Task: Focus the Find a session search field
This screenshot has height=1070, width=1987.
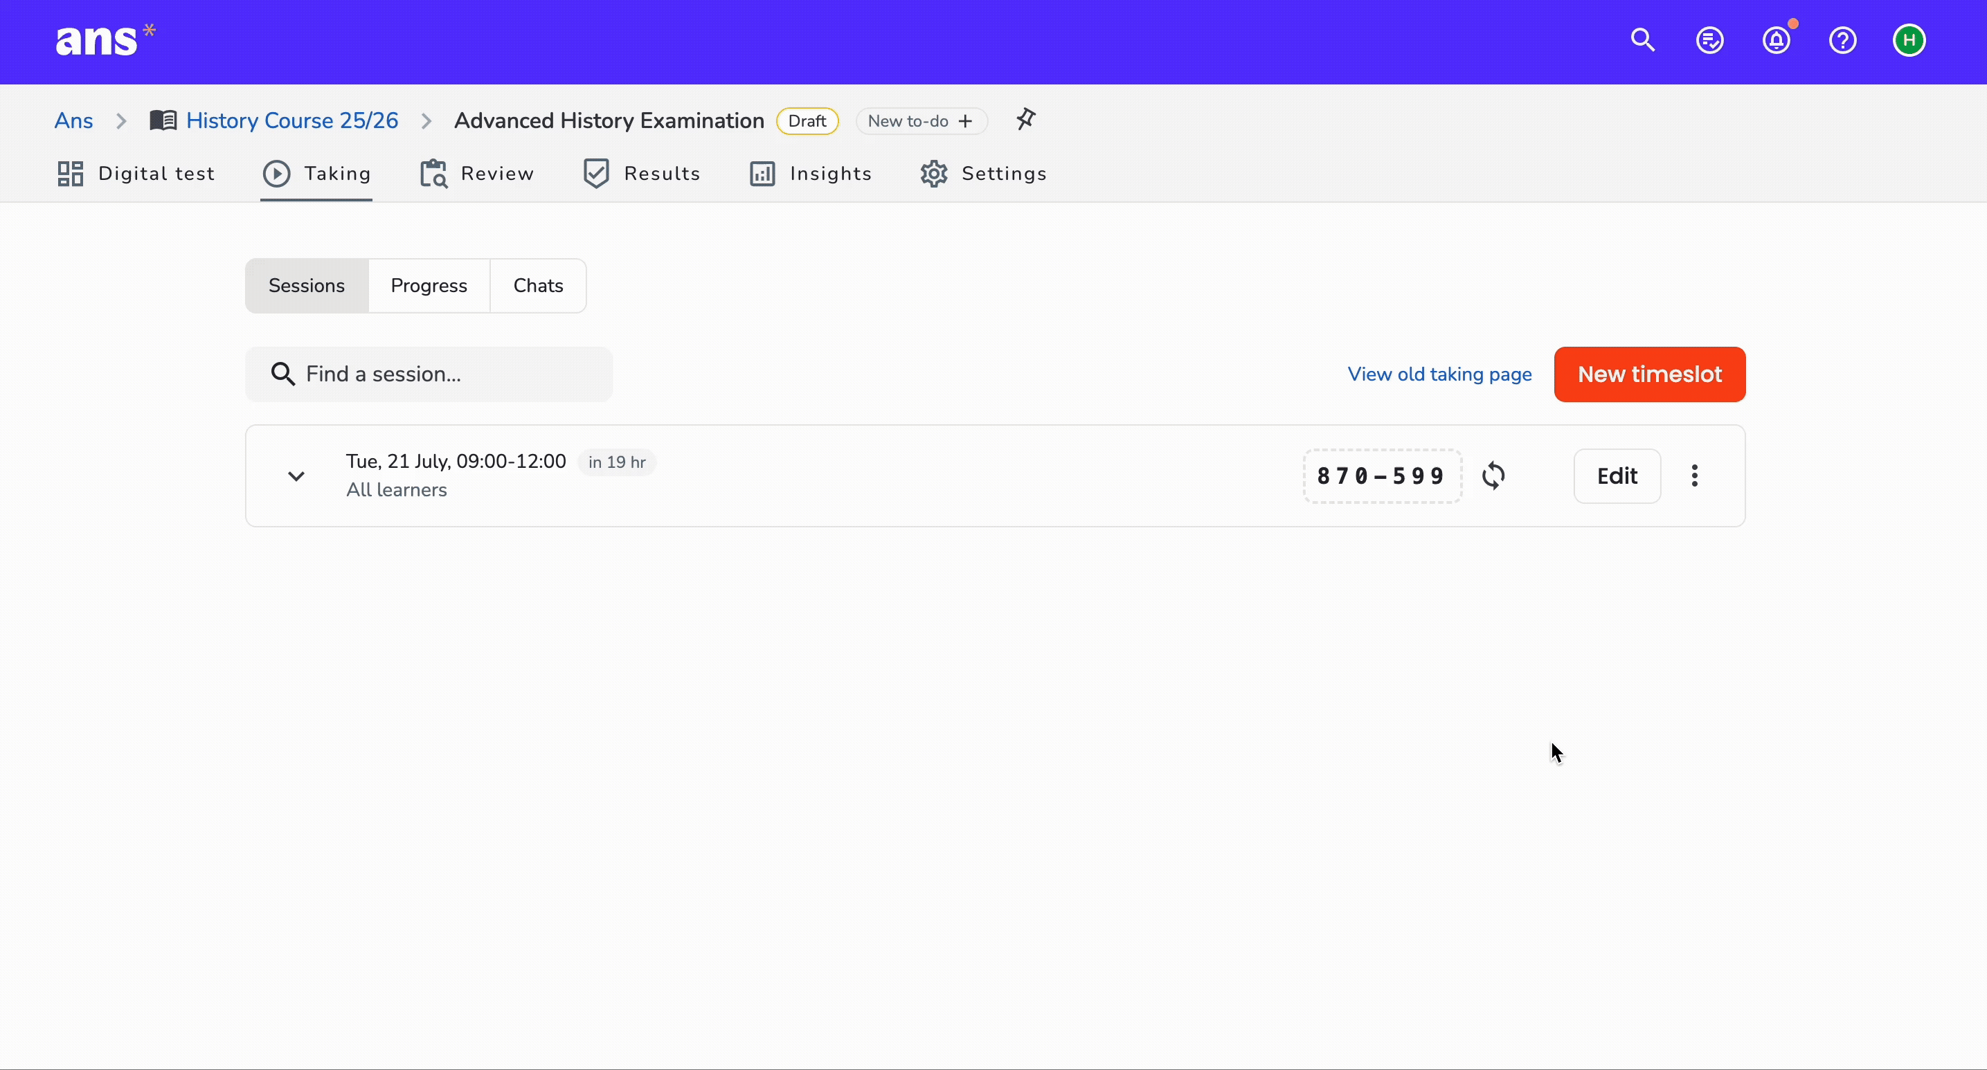Action: coord(429,374)
